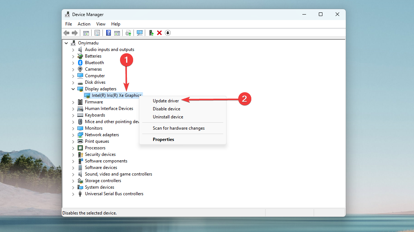Choose Update driver from the context menu
This screenshot has height=232, width=414.
coord(166,101)
